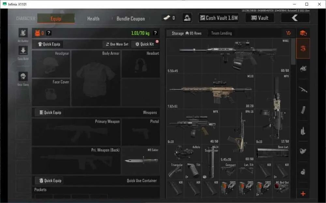Select the M4A1 rifle in storage
This screenshot has height=203, width=326.
point(228,55)
